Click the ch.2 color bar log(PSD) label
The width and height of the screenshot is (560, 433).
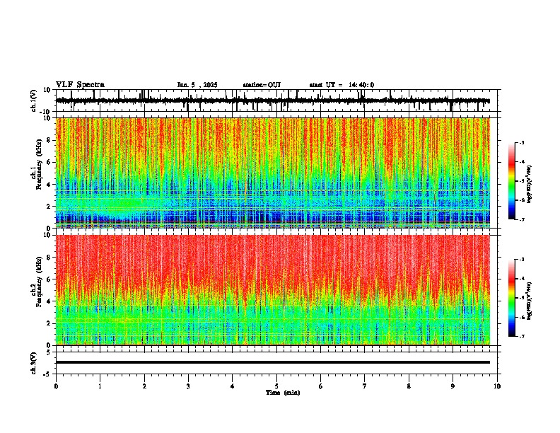point(529,301)
